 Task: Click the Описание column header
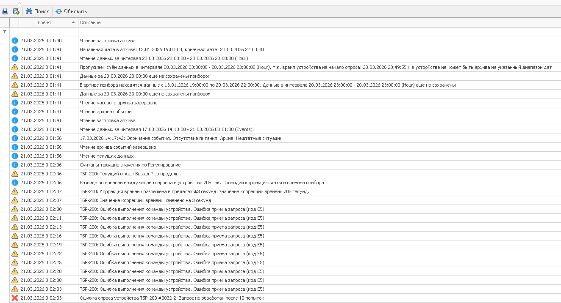90,22
